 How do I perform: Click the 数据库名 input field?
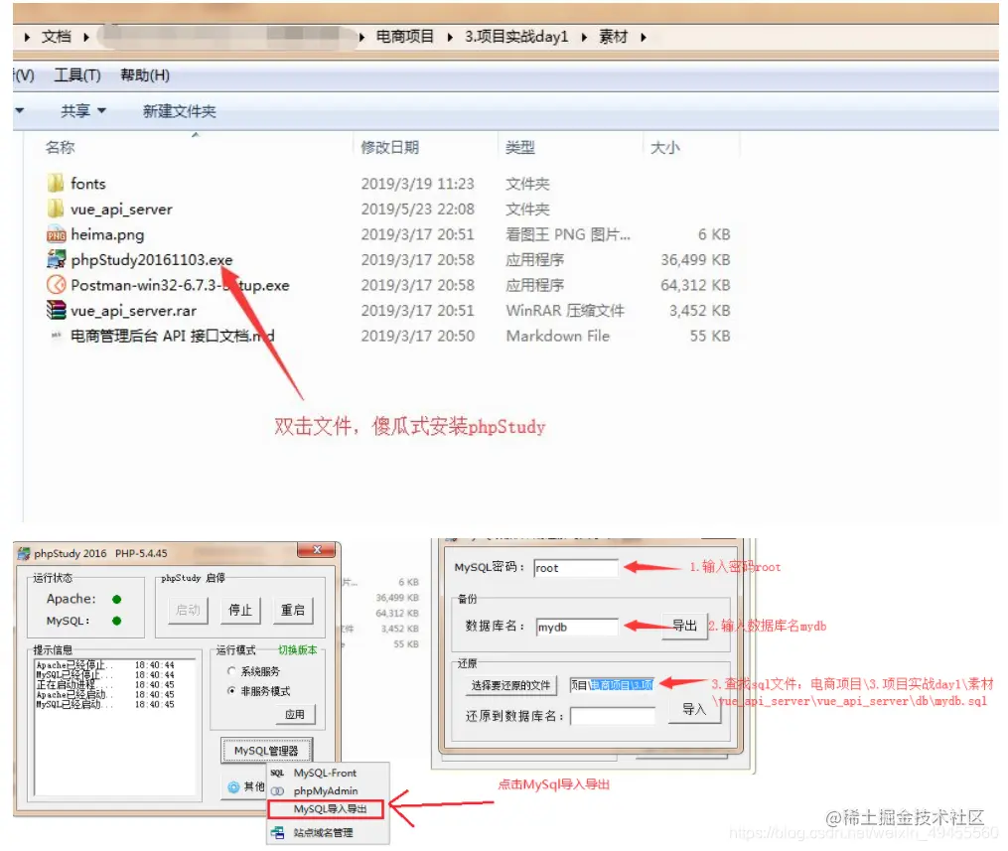[577, 628]
